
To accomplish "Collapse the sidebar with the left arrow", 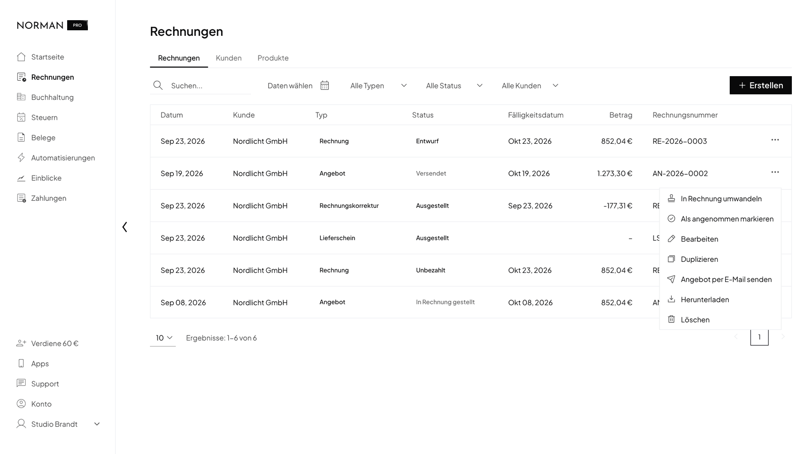I will (125, 227).
